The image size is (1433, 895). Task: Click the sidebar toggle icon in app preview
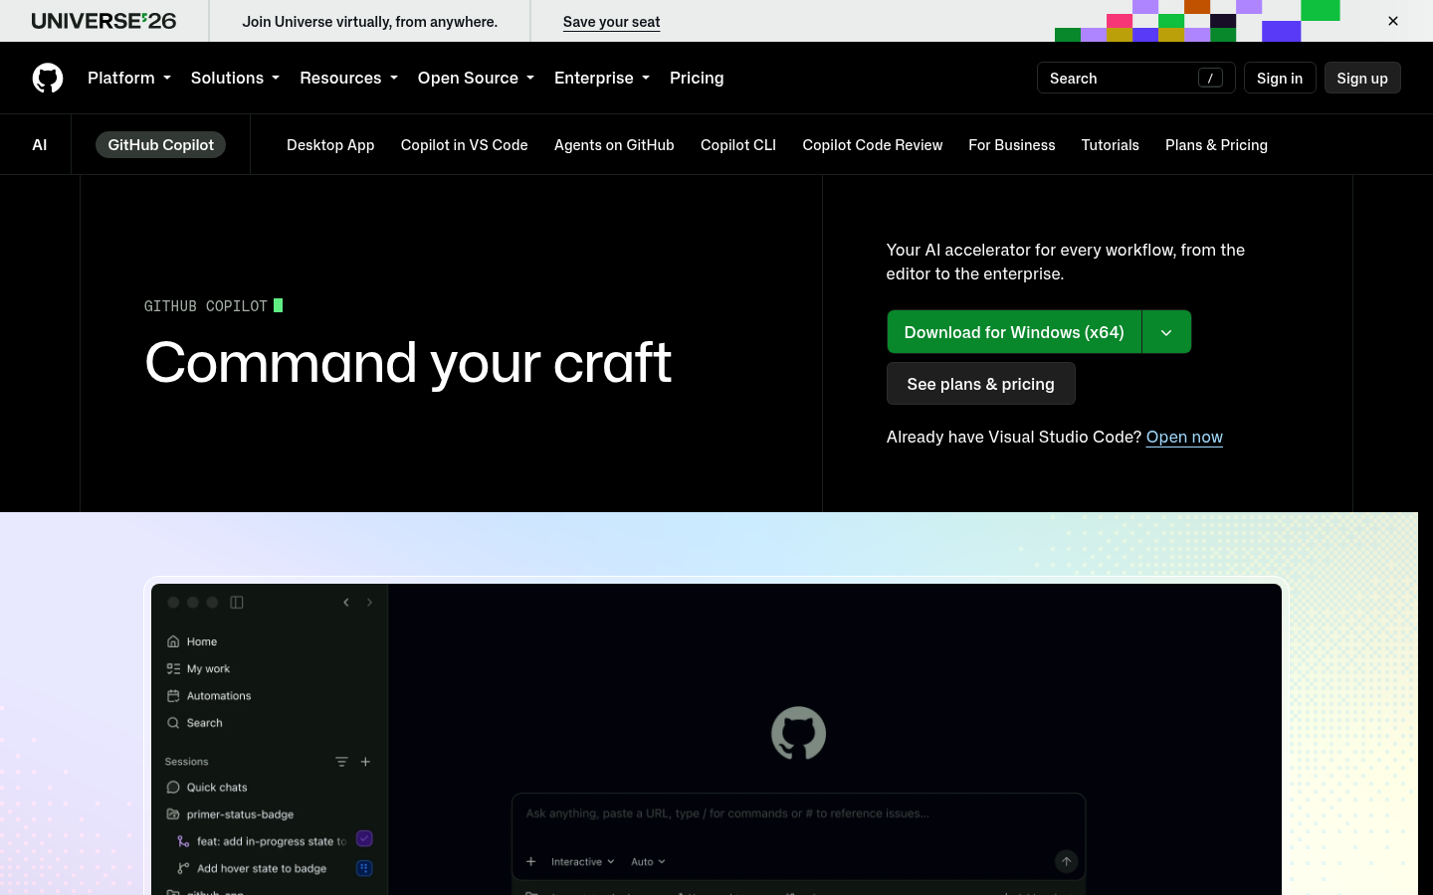[x=237, y=603]
